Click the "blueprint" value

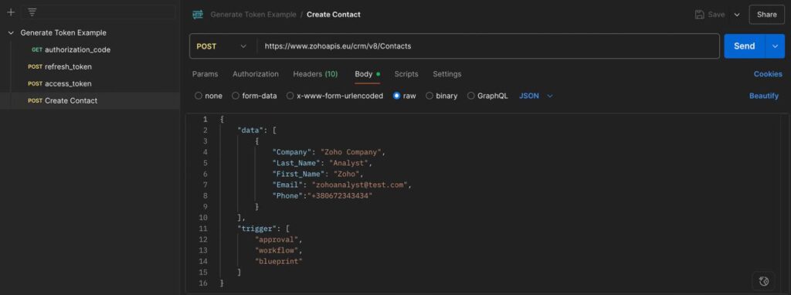[279, 261]
